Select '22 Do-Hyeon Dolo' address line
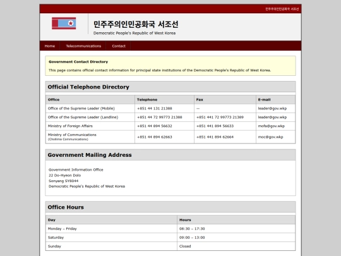Viewport: 341px width, 256px height. (64, 175)
